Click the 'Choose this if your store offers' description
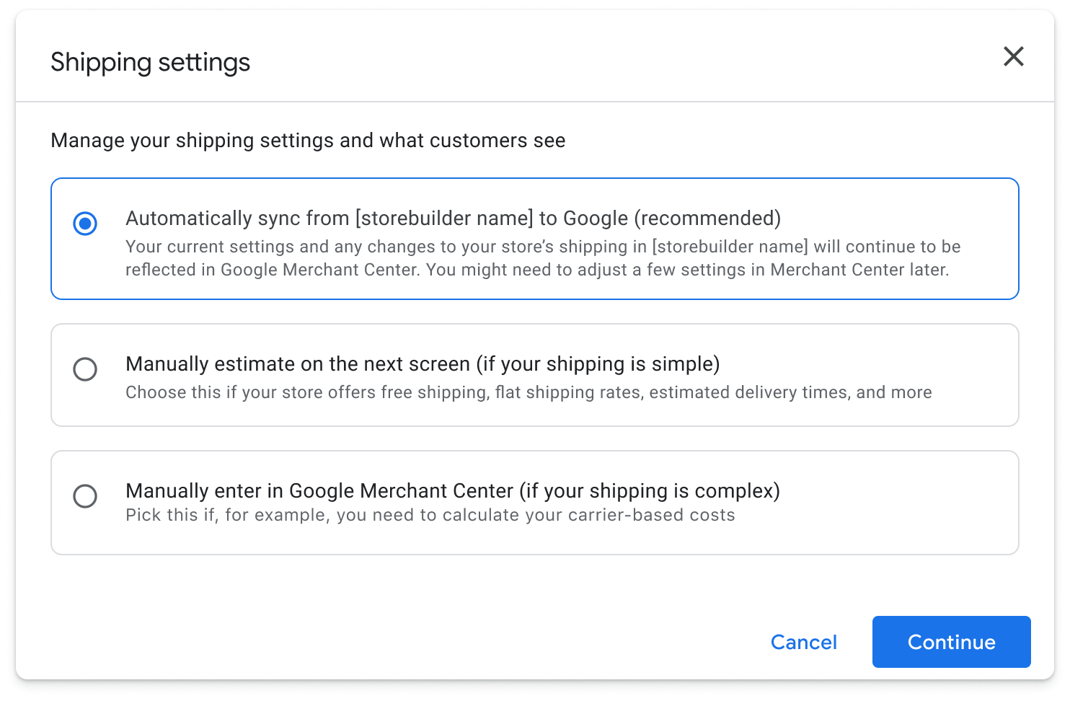The image size is (1070, 701). tap(528, 392)
